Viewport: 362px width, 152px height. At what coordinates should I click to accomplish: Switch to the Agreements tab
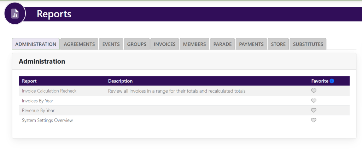pyautogui.click(x=79, y=44)
